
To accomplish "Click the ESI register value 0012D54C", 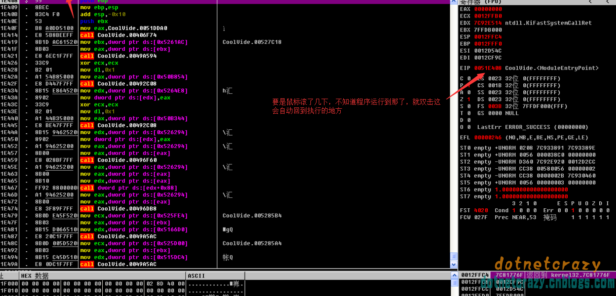I will tap(488, 51).
